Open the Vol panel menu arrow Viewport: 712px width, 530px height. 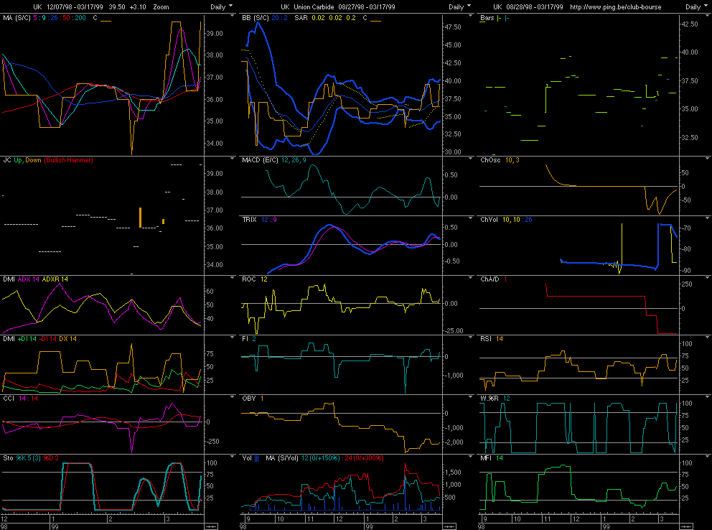[x=470, y=456]
